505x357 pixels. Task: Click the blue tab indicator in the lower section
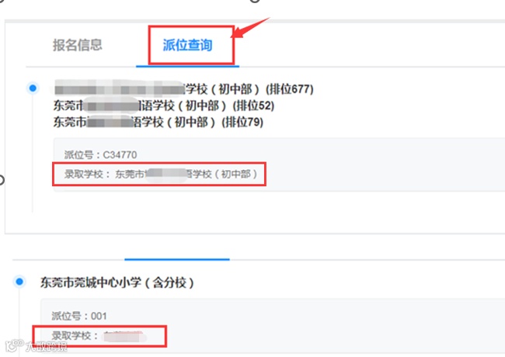(177, 259)
